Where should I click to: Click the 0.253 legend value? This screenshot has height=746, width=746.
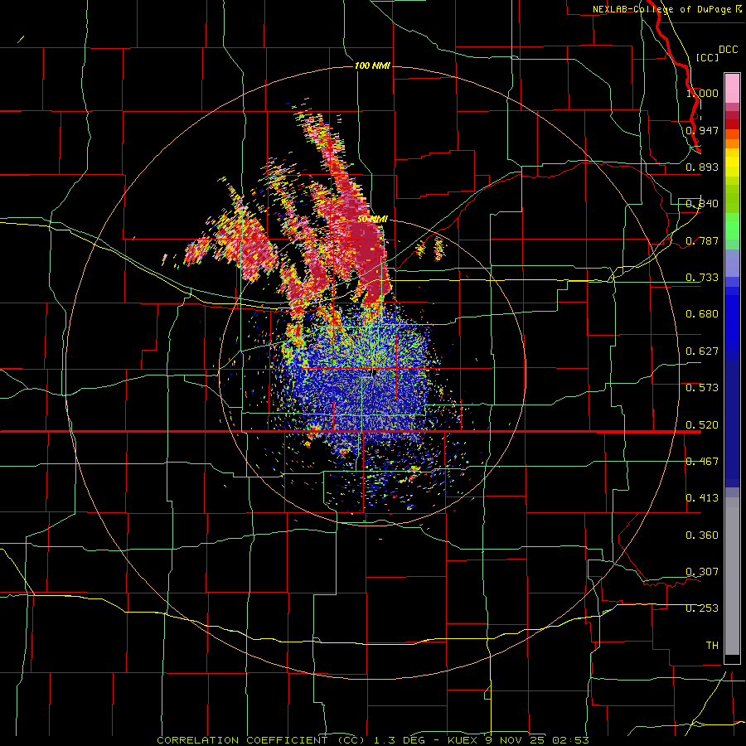tap(702, 608)
